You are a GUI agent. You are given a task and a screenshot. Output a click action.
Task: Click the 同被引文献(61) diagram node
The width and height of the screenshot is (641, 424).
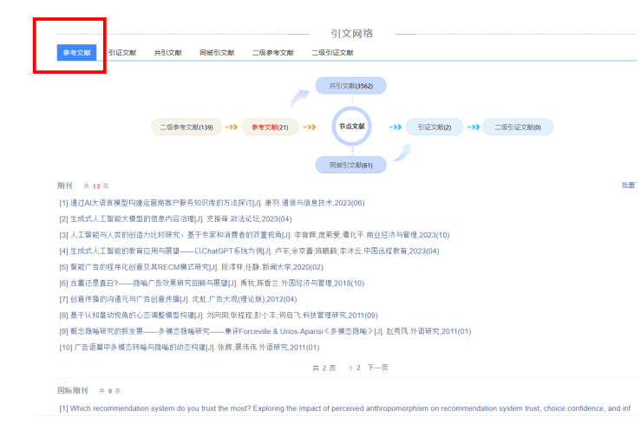click(x=350, y=166)
